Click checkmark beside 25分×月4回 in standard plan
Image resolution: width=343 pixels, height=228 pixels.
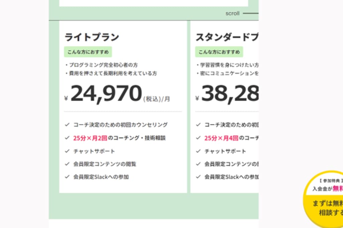198,138
